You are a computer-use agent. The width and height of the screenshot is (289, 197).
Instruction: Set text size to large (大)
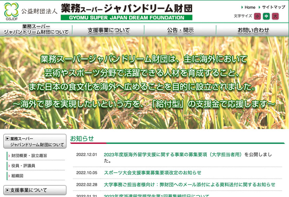[x=275, y=16]
